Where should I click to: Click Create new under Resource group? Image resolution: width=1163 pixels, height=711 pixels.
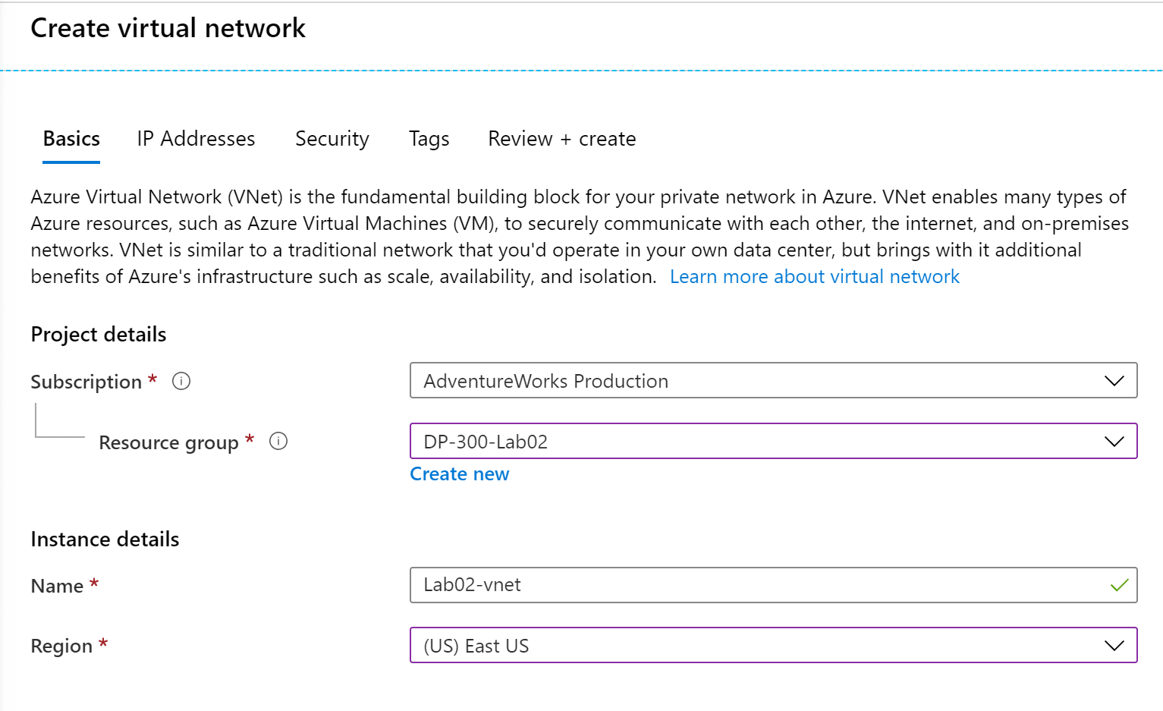pyautogui.click(x=459, y=473)
